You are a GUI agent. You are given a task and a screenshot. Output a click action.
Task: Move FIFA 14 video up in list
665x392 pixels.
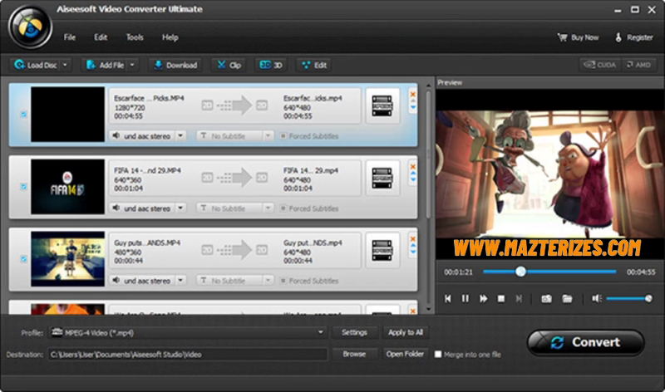(412, 174)
